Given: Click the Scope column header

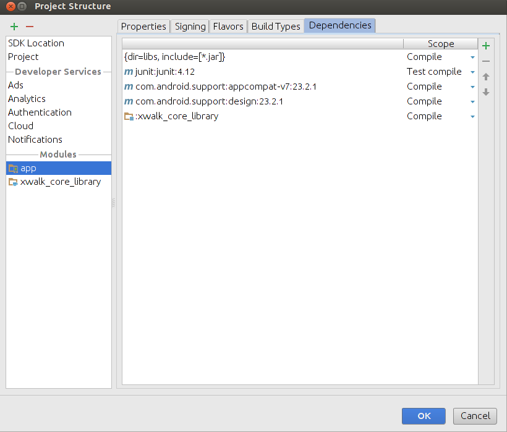Looking at the screenshot, I should 440,44.
